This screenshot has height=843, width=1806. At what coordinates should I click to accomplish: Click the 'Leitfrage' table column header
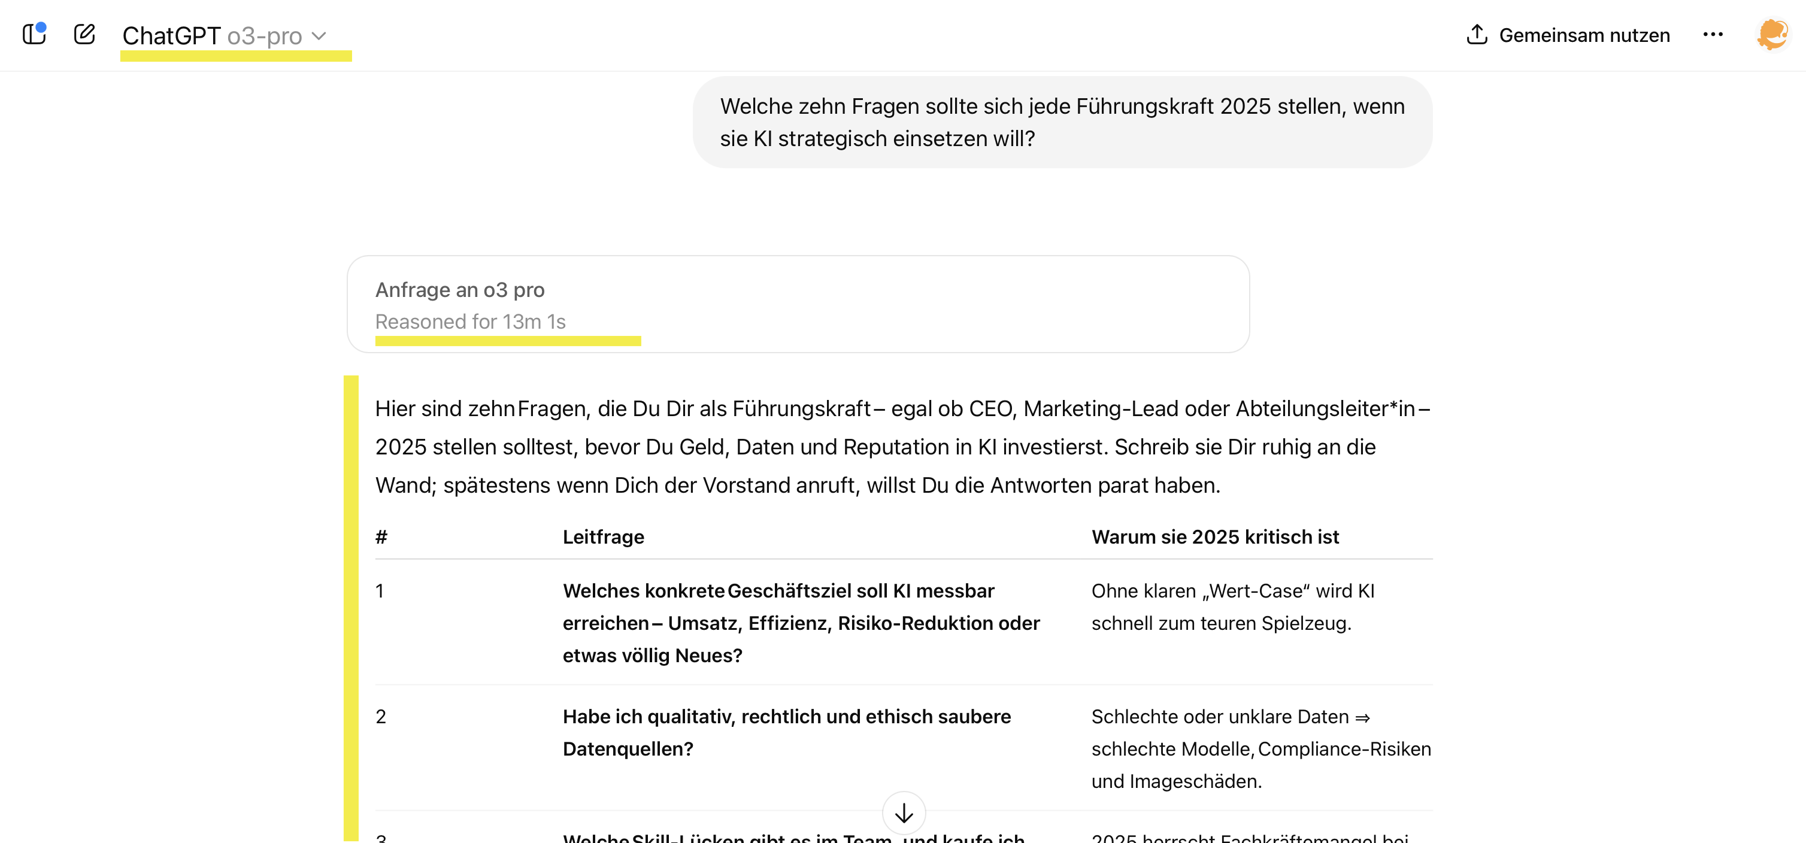point(603,537)
